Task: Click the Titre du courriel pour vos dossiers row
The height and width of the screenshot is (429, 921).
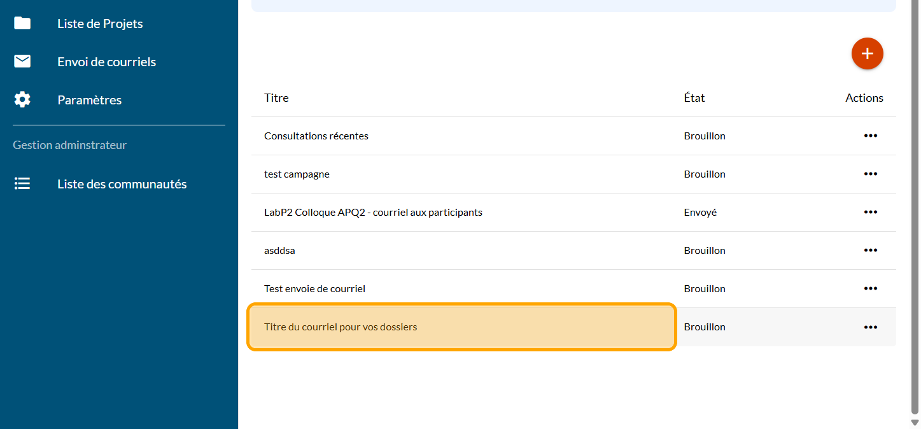Action: pyautogui.click(x=341, y=327)
